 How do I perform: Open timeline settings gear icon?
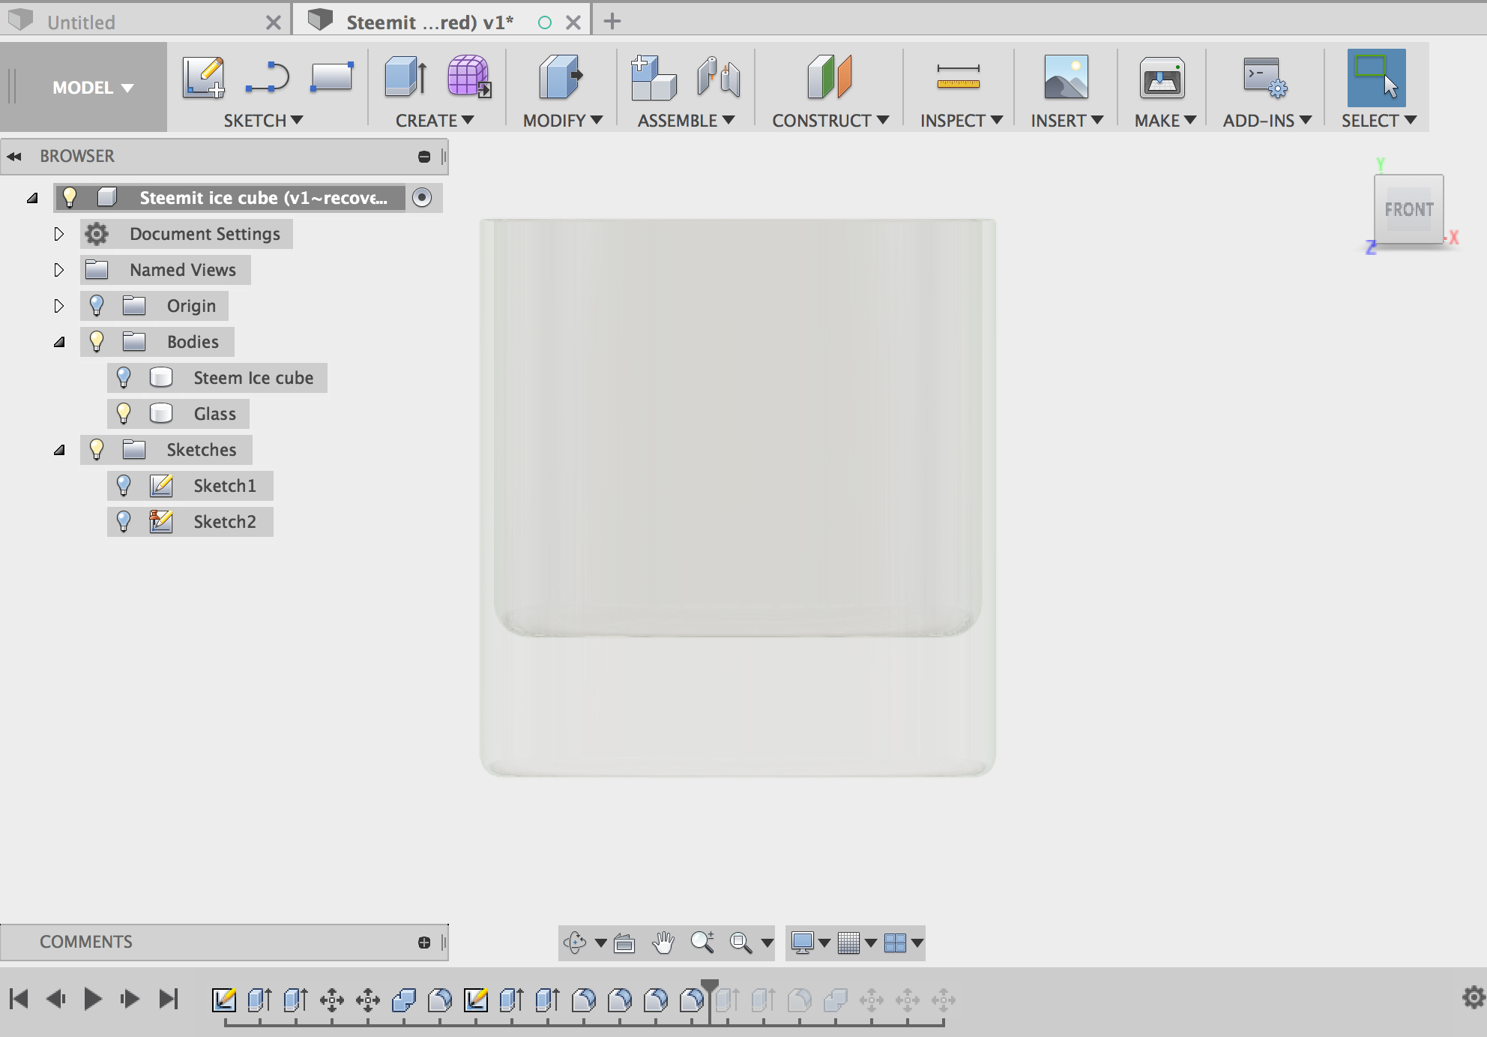(x=1474, y=997)
